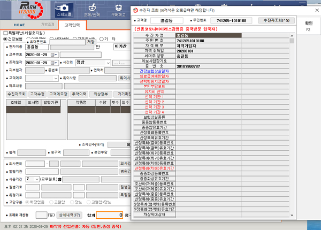
Task: Click the 특이사항 input field
Action: point(98,78)
